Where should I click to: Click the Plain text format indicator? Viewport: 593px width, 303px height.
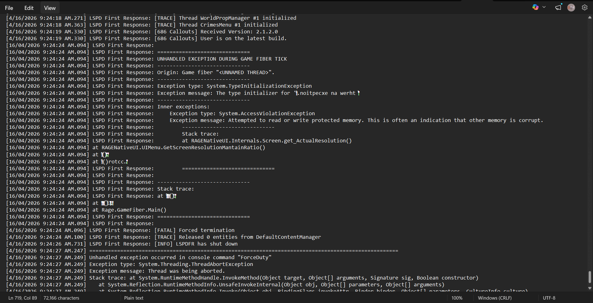(133, 298)
